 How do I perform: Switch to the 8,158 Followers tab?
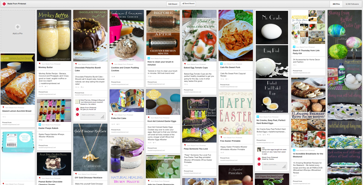[352, 4]
